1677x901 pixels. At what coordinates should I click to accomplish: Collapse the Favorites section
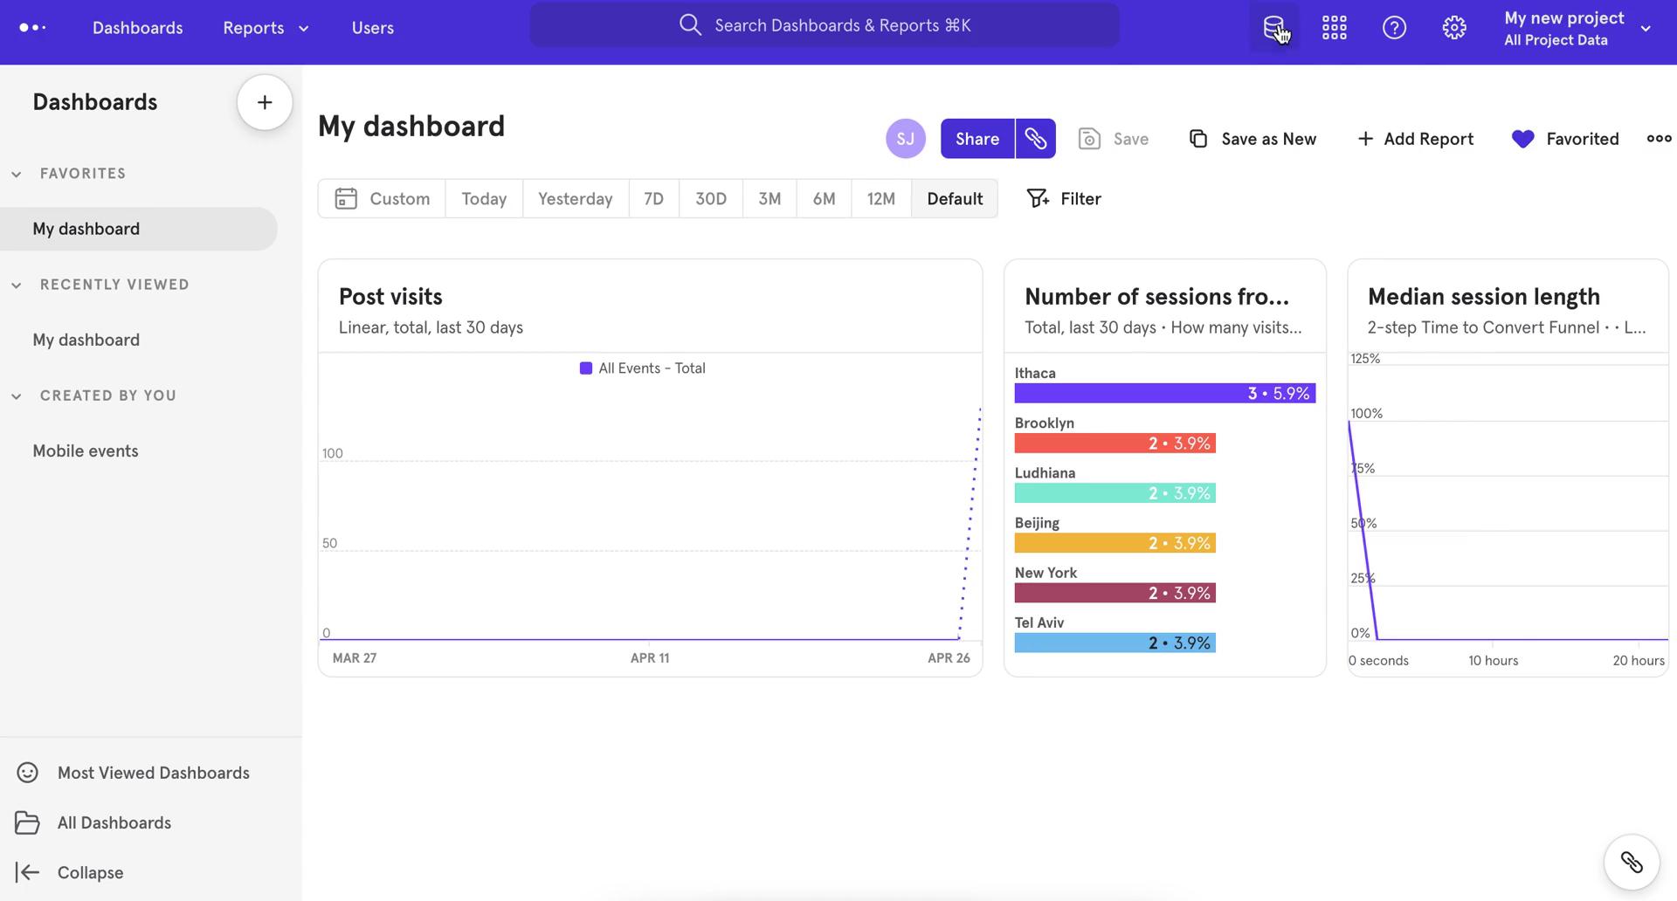[16, 173]
